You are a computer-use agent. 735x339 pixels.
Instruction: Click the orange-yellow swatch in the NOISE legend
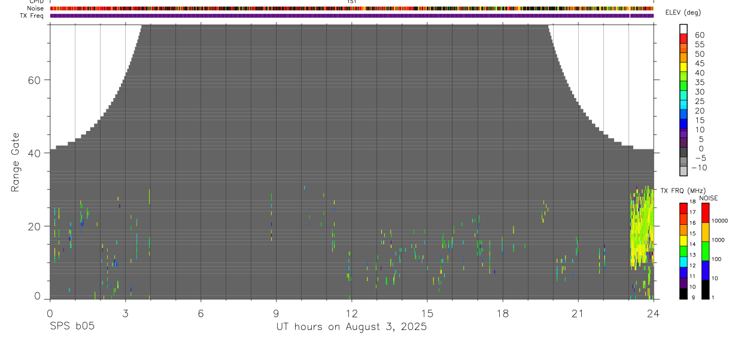click(x=706, y=232)
